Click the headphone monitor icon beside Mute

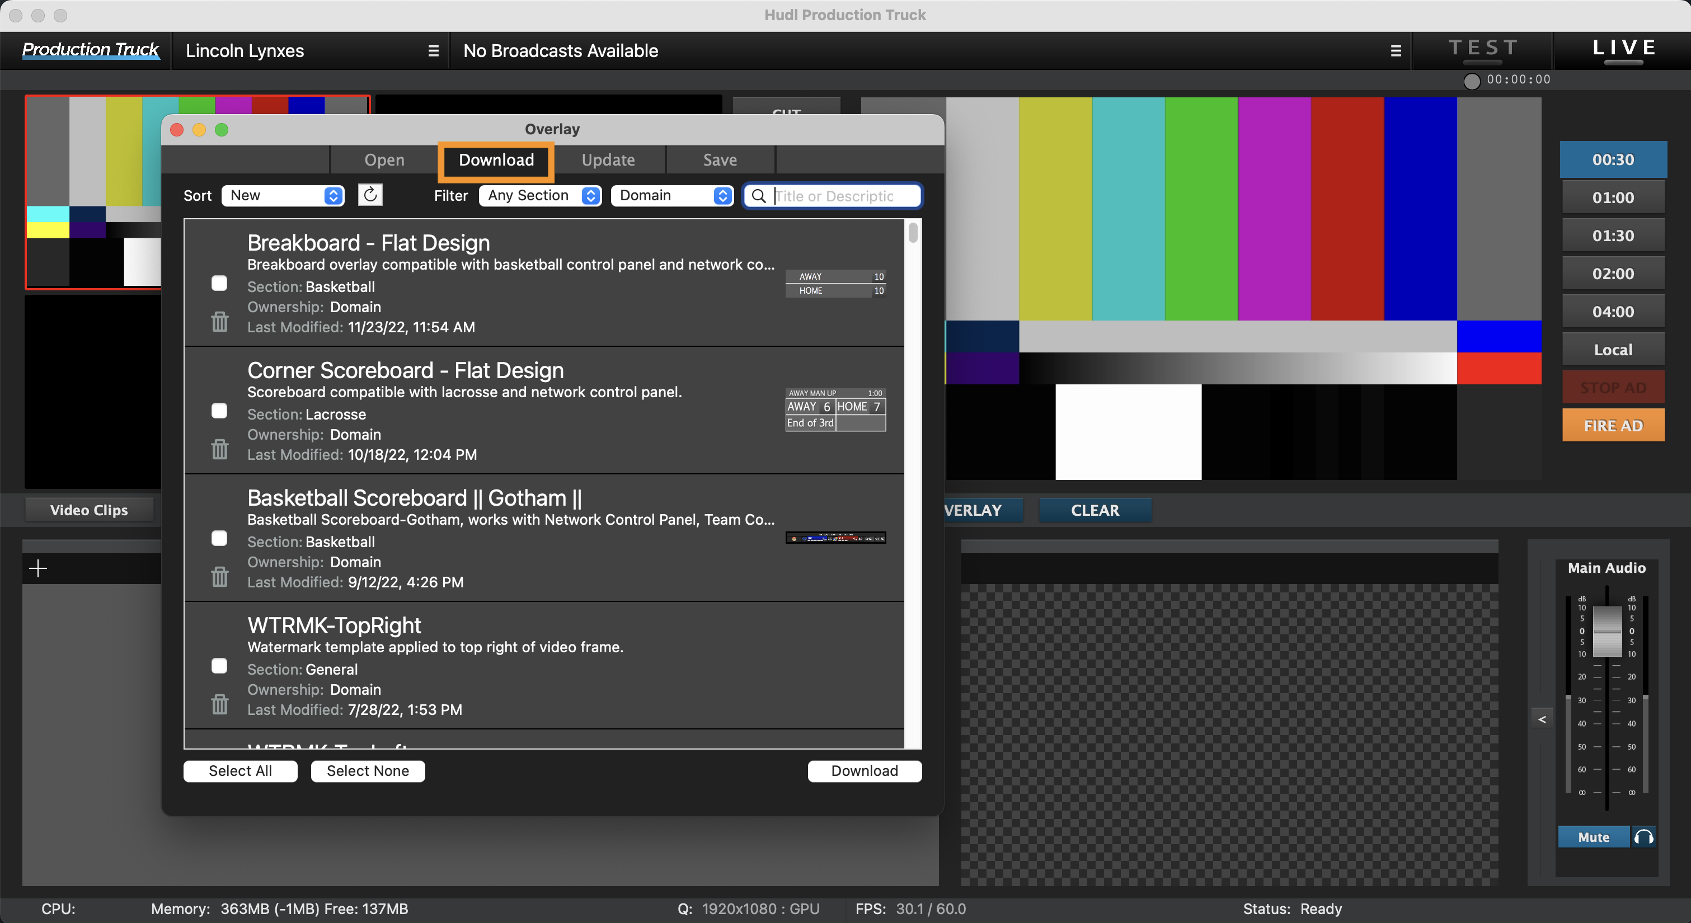(x=1645, y=836)
